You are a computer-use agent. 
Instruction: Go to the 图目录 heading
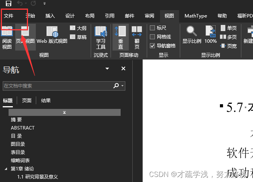coord(18,144)
